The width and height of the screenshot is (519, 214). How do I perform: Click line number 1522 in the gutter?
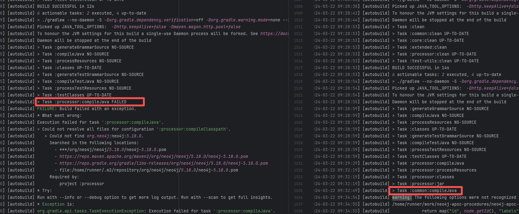[x=298, y=102]
